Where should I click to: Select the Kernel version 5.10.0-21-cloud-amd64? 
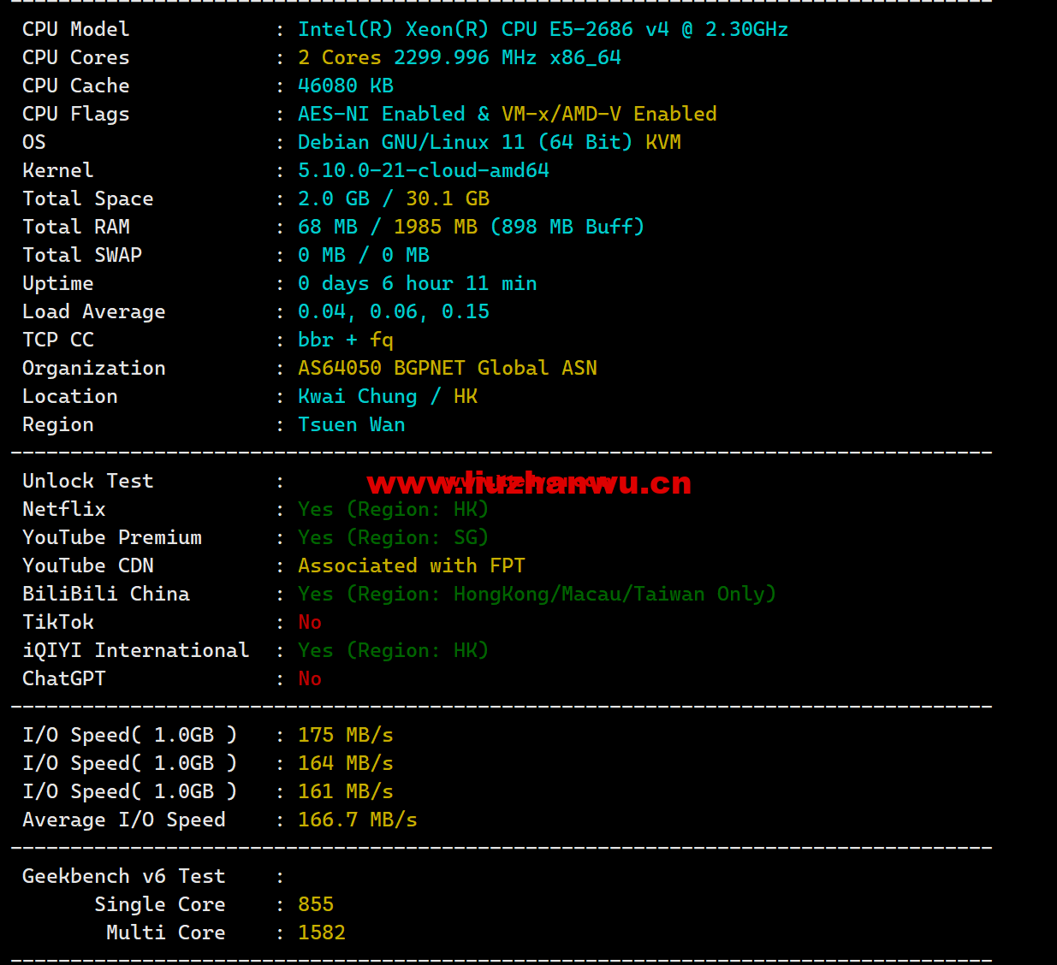424,170
